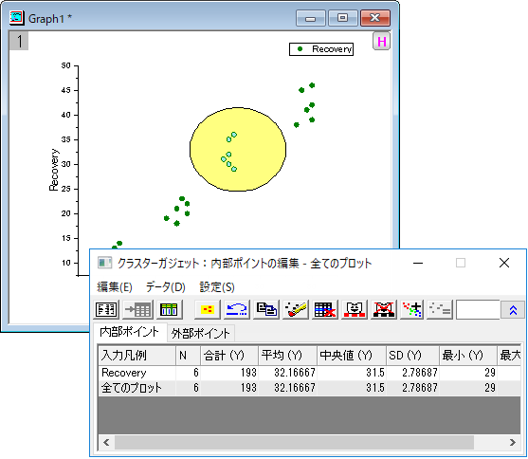Image resolution: width=528 pixels, height=459 pixels.
Task: Click the pink H button on graph
Action: pos(382,42)
